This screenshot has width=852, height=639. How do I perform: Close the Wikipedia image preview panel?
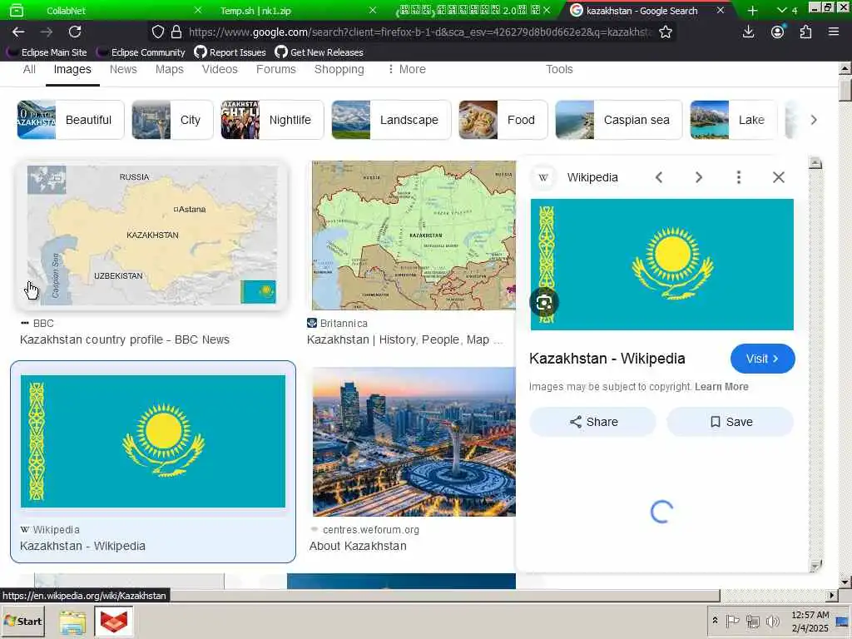[x=779, y=177]
